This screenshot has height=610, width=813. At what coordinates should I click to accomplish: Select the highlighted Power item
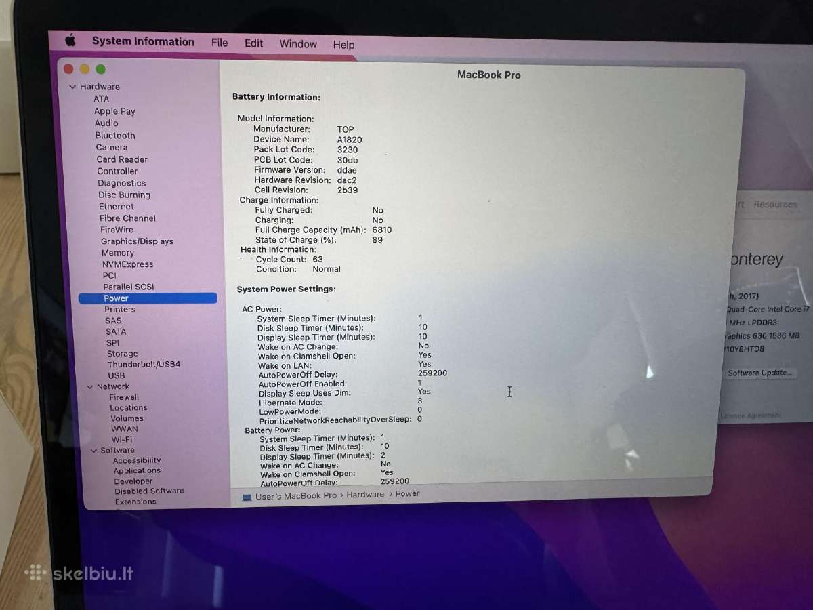click(148, 298)
